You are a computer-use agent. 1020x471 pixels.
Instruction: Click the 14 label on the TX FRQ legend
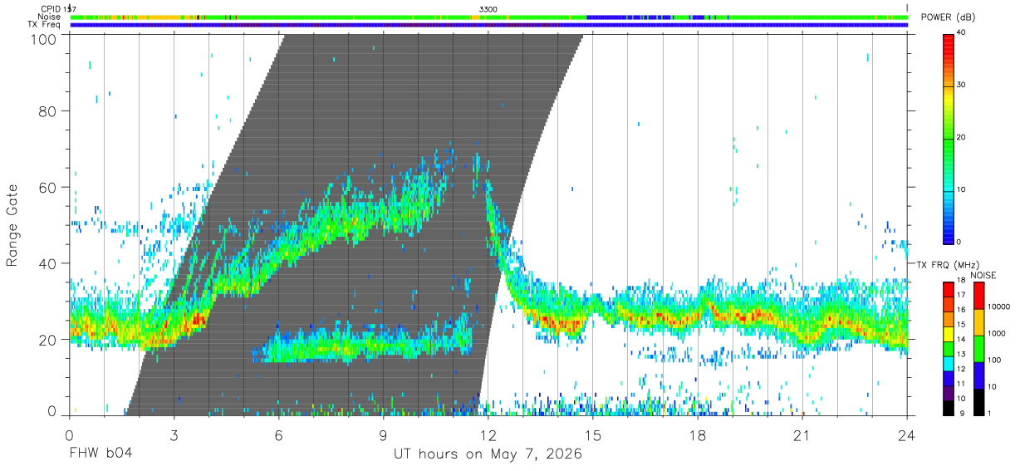click(961, 340)
